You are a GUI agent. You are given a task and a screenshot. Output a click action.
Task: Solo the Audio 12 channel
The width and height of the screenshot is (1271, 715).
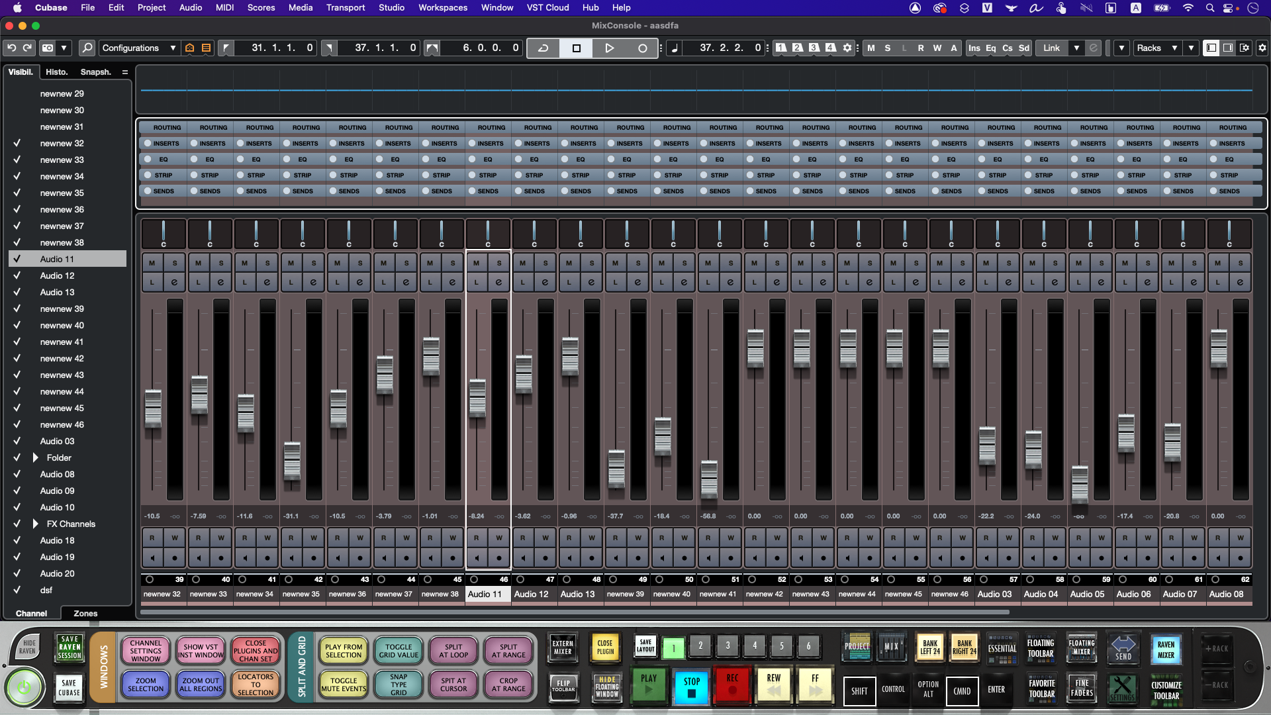pyautogui.click(x=545, y=263)
